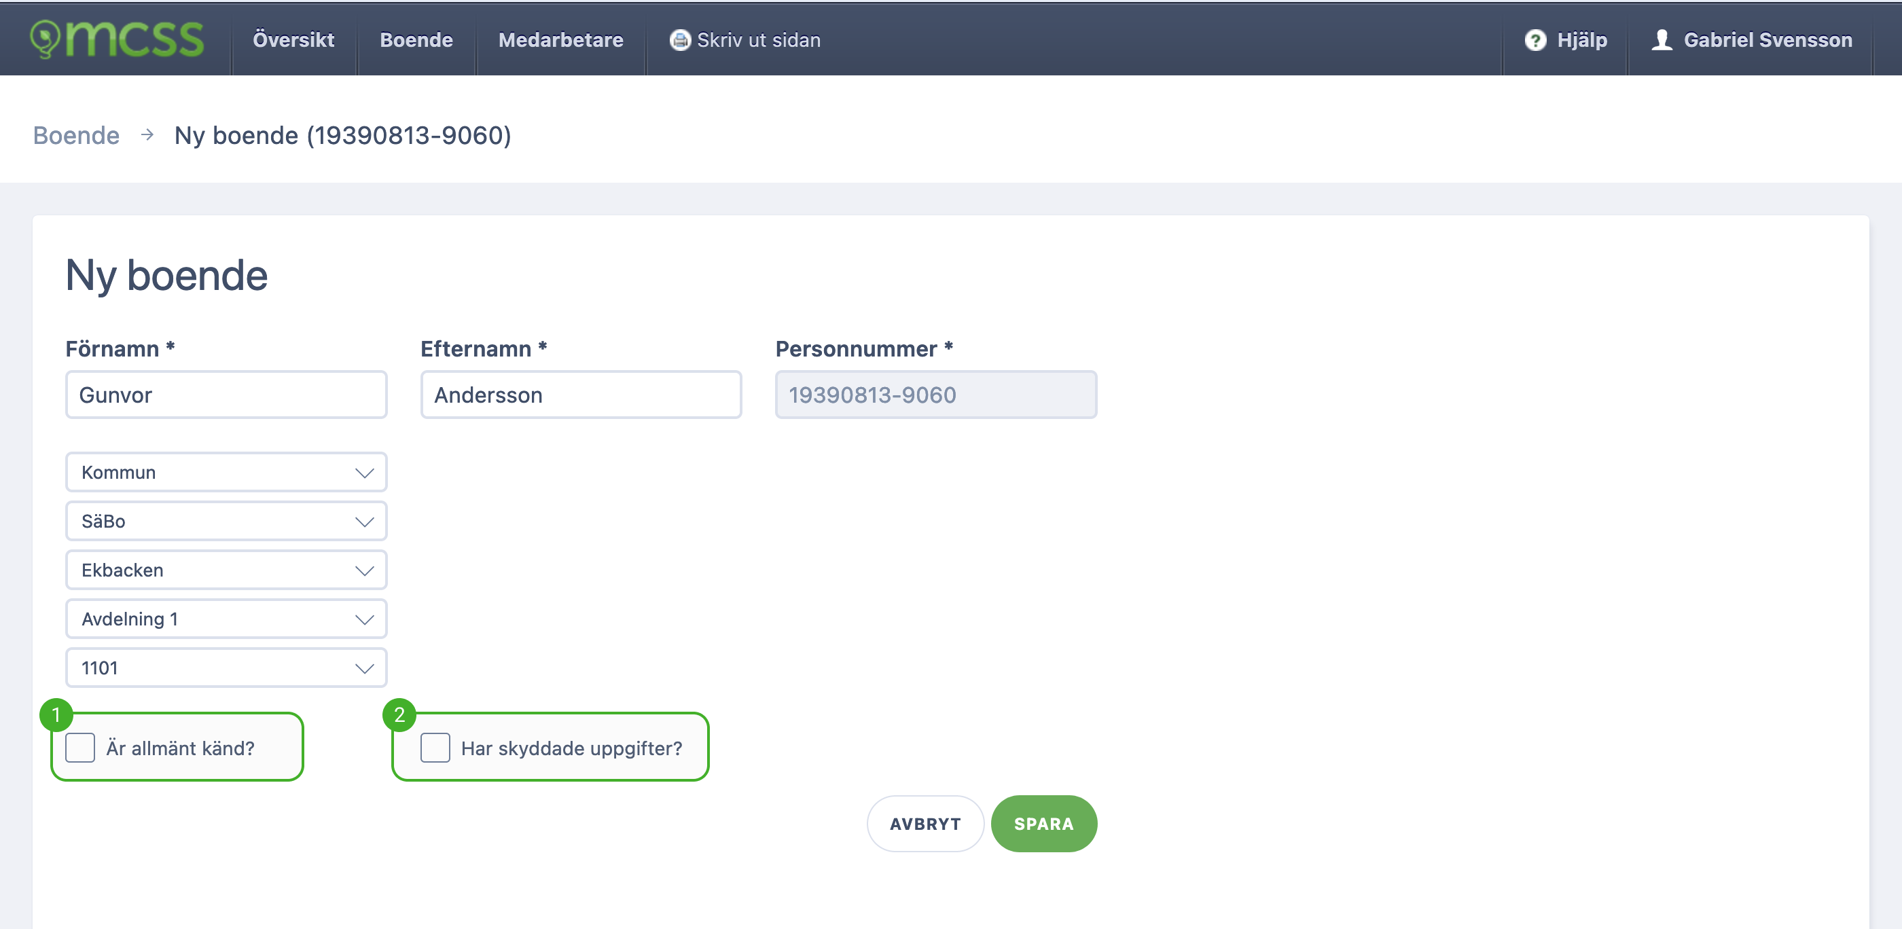Check the Är allmänt känd? checkbox
Image resolution: width=1902 pixels, height=929 pixels.
(80, 748)
